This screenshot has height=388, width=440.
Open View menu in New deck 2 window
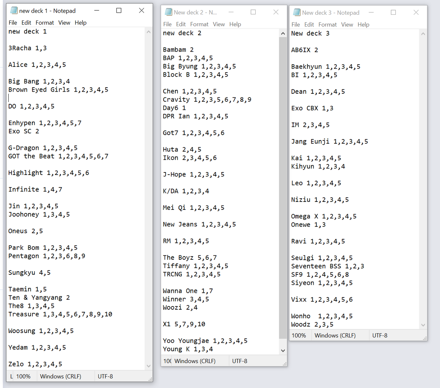(x=219, y=24)
